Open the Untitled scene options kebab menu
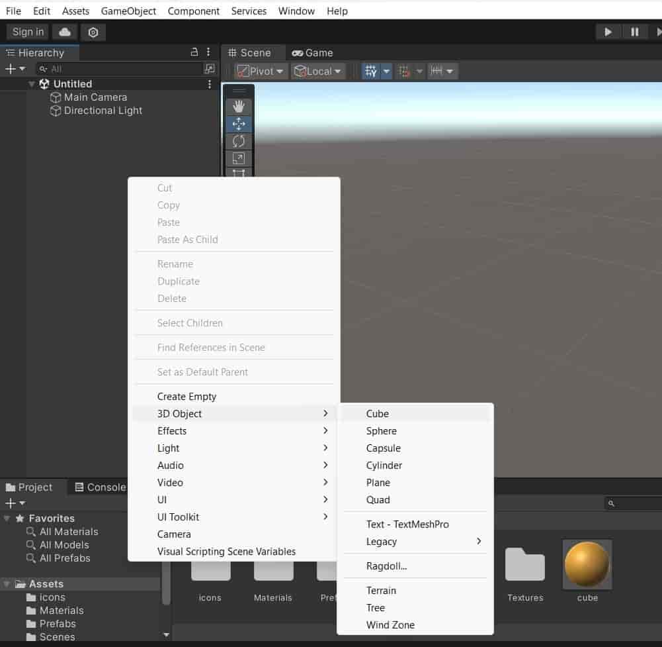662x647 pixels. click(210, 83)
